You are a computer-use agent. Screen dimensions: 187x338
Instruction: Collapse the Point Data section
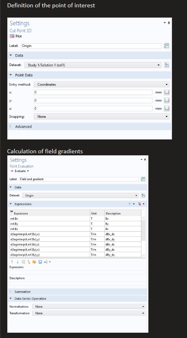(11, 75)
